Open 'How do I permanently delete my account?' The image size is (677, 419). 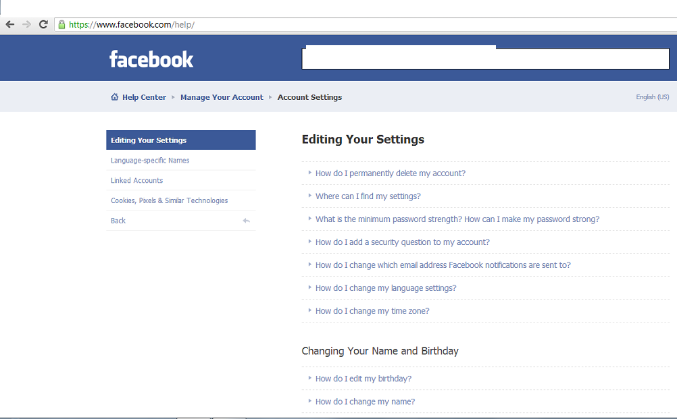coord(391,173)
